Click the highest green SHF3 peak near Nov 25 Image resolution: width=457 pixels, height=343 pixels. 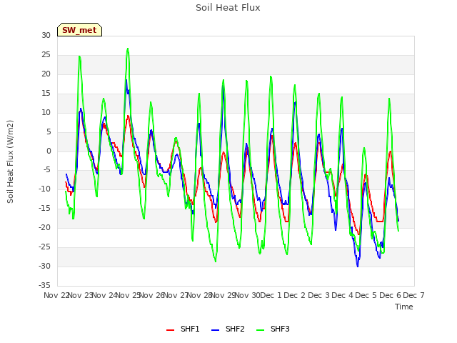tap(128, 49)
